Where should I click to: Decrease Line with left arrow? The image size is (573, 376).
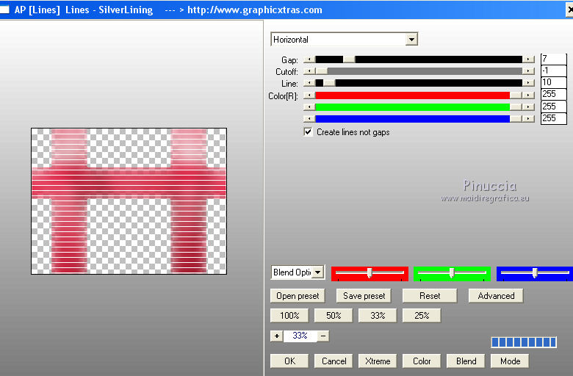point(309,83)
